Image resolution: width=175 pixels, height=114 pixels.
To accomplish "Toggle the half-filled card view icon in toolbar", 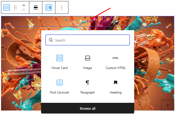I will (49, 7).
